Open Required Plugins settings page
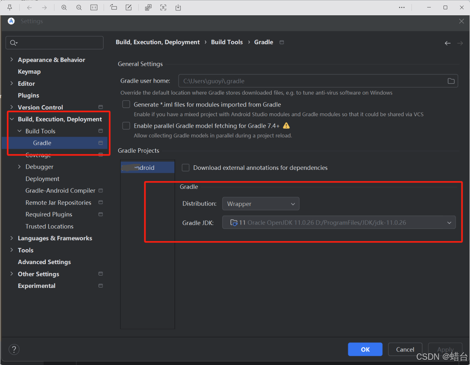Image resolution: width=470 pixels, height=365 pixels. (x=49, y=215)
